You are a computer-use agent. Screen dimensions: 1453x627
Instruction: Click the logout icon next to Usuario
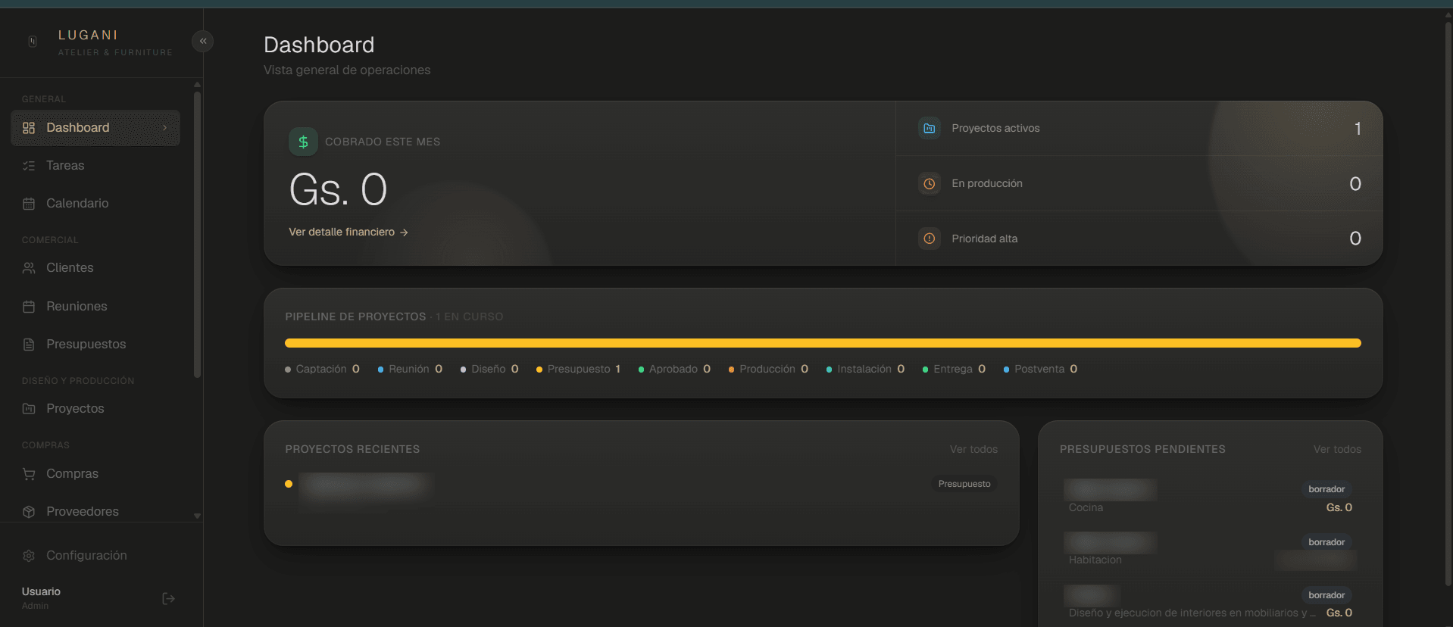pos(169,599)
